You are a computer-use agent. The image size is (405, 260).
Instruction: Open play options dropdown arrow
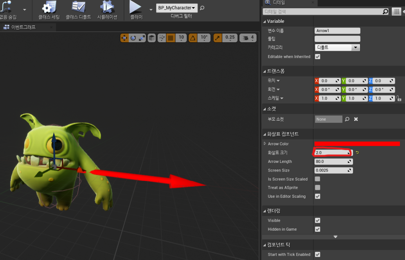[151, 10]
